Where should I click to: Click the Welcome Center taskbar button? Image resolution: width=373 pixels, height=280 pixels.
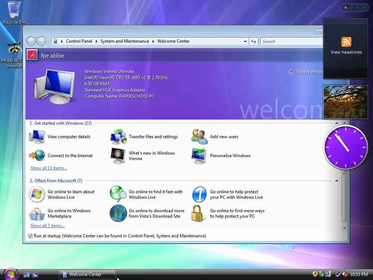[87, 275]
